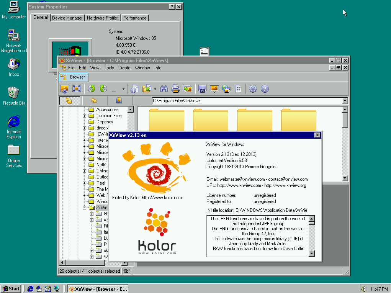Switch to the Favorites star pane tab
Image resolution: width=391 pixels, height=293 pixels.
pos(94,100)
